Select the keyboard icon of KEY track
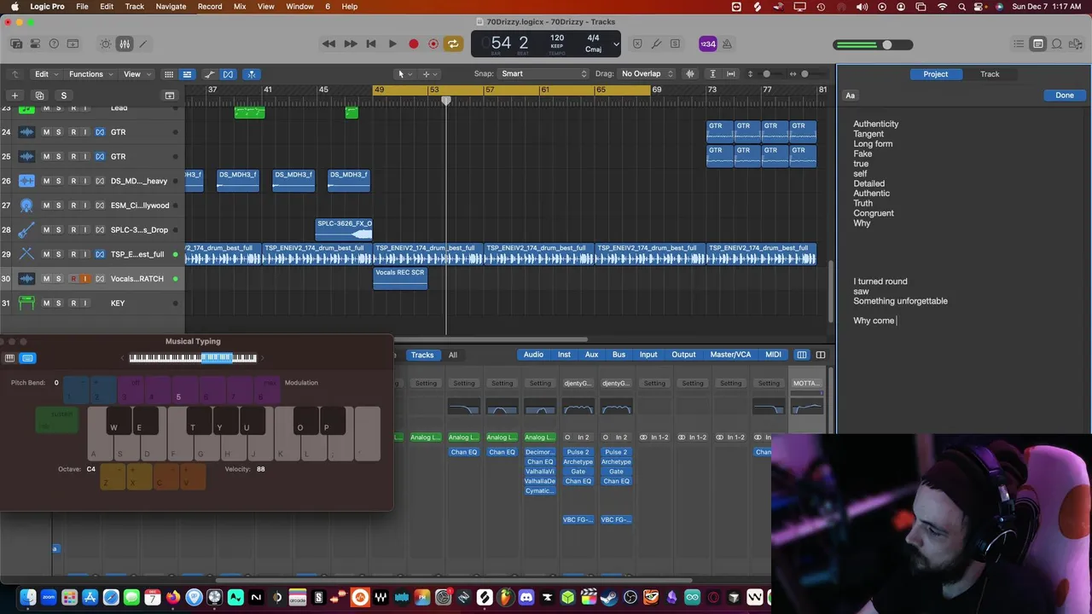The image size is (1092, 614). [x=26, y=303]
